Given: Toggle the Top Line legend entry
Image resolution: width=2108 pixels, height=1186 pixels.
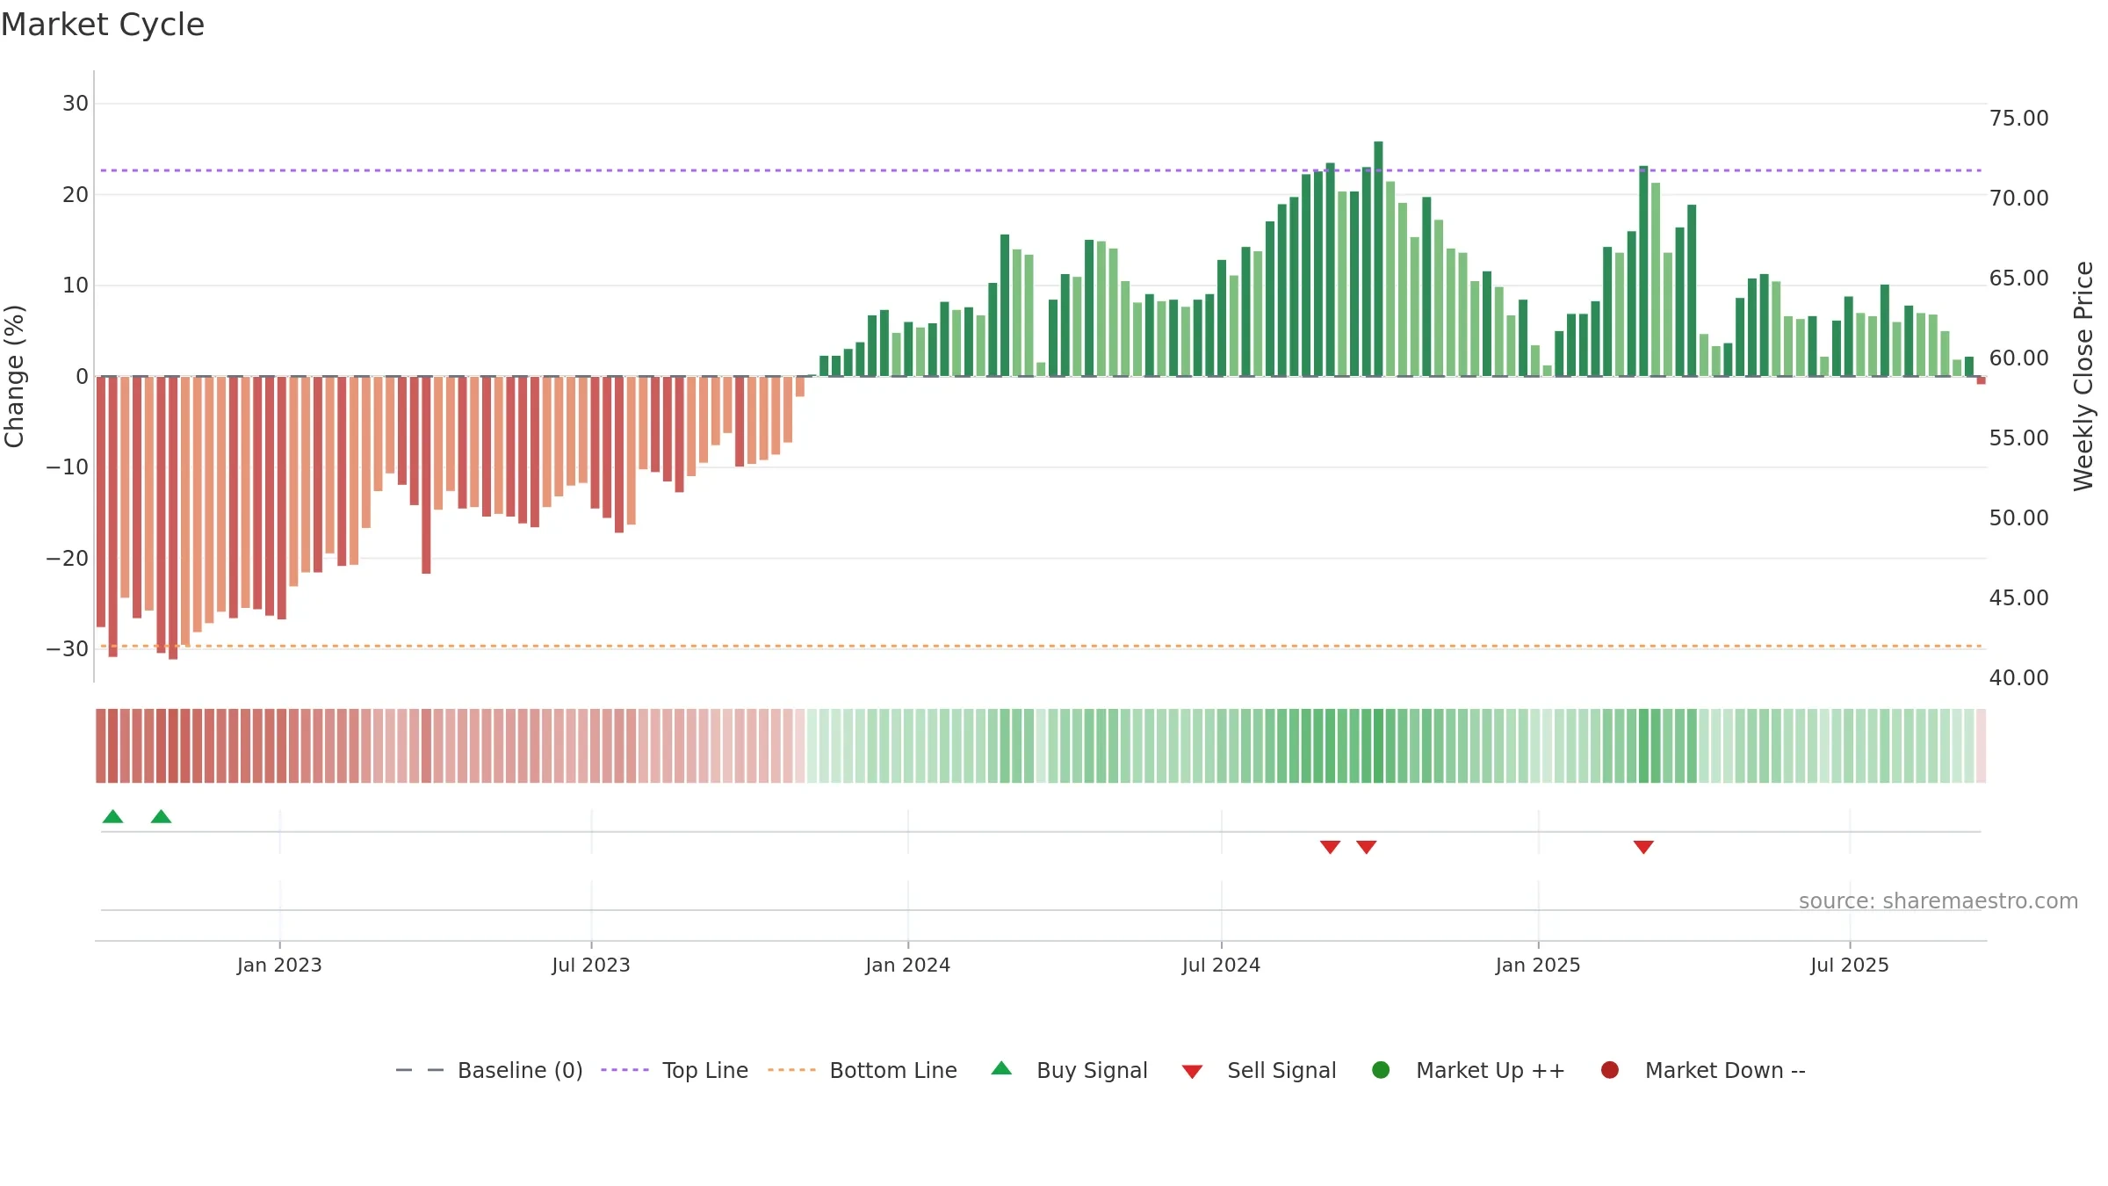Looking at the screenshot, I should (x=675, y=1070).
